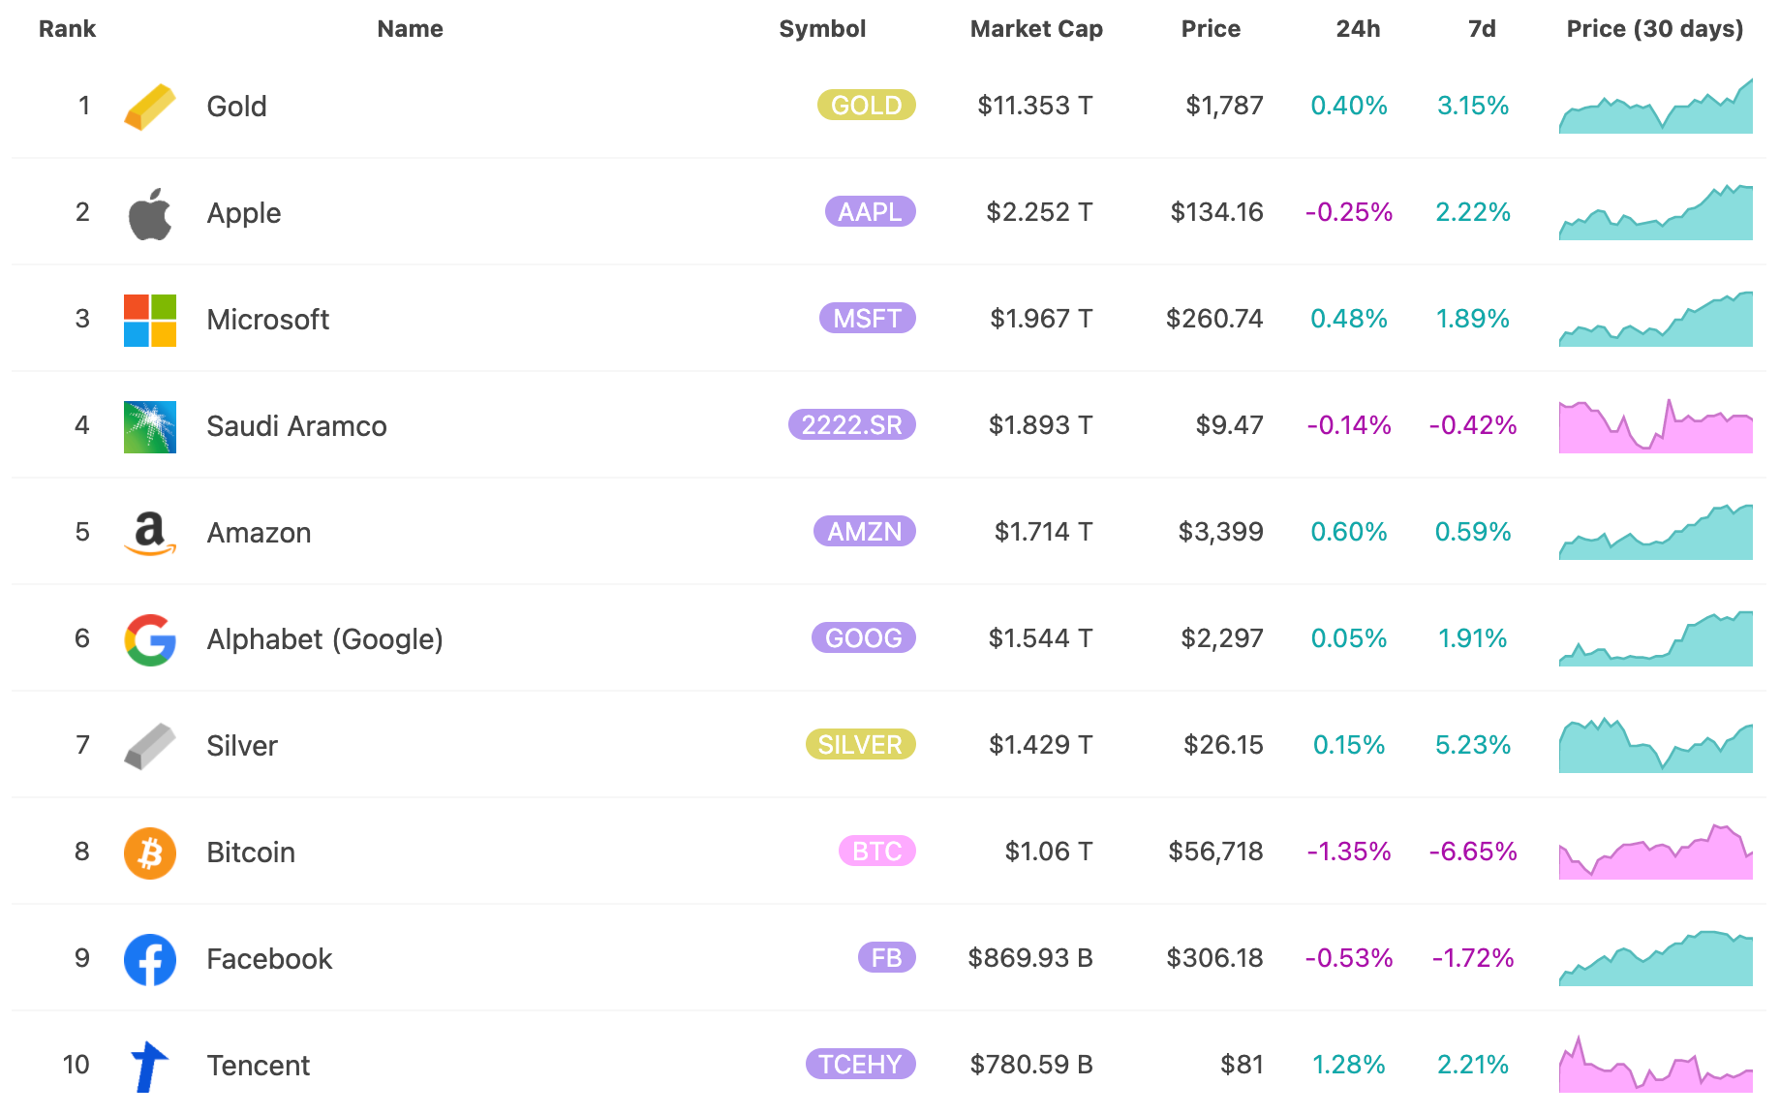Click the gold bar icon
Image resolution: width=1780 pixels, height=1116 pixels.
(x=149, y=107)
